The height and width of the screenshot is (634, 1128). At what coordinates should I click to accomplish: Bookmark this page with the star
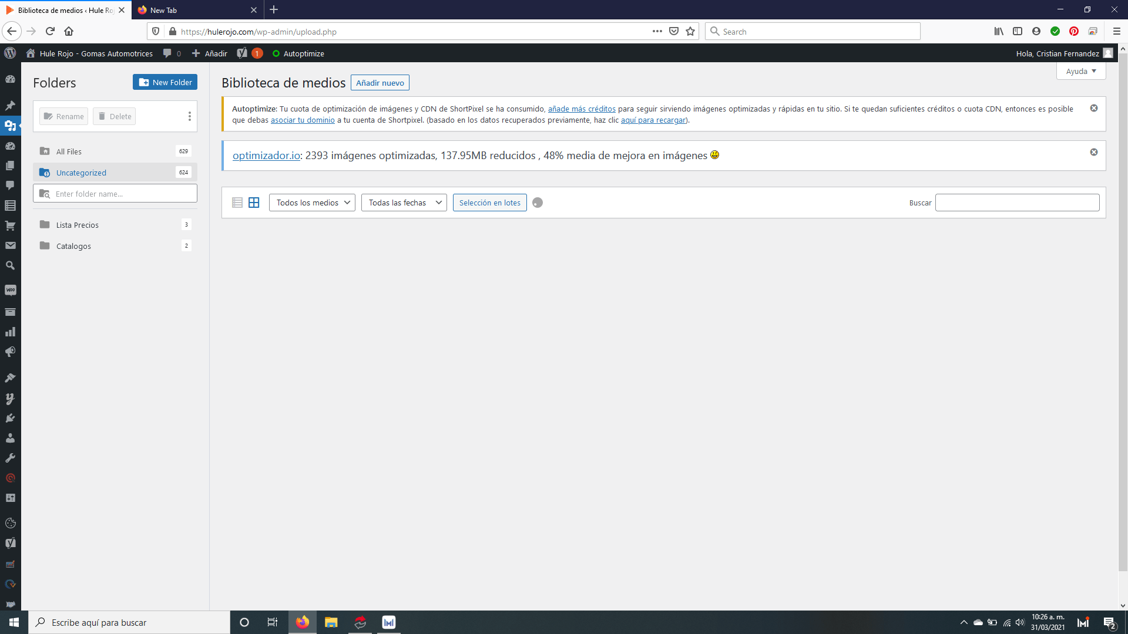[x=690, y=31]
